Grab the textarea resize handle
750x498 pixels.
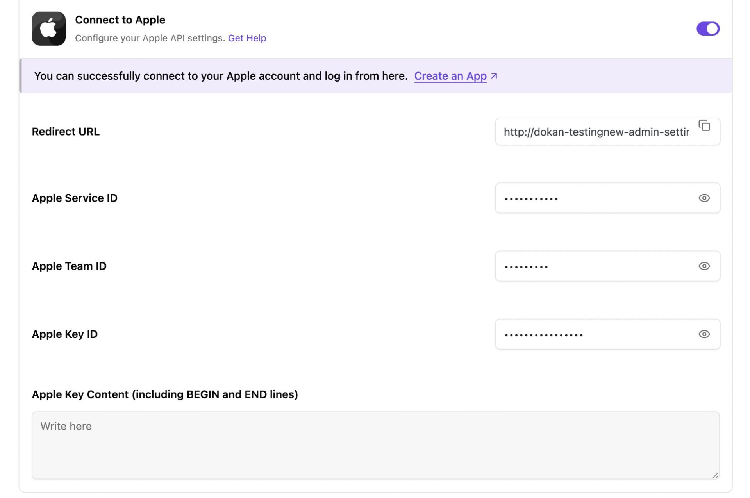point(715,475)
